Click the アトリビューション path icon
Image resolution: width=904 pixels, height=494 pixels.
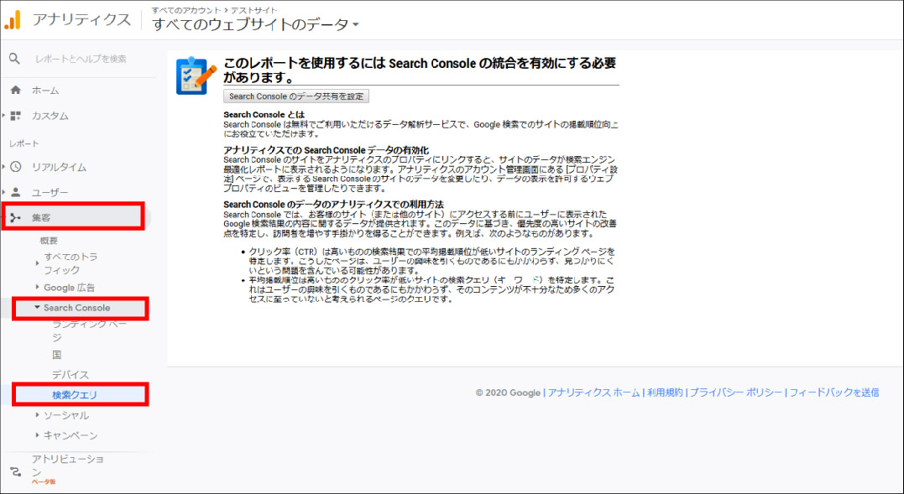14,471
